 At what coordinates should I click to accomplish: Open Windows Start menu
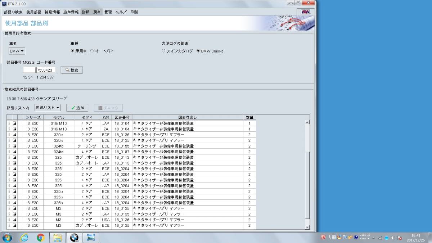click(7, 238)
